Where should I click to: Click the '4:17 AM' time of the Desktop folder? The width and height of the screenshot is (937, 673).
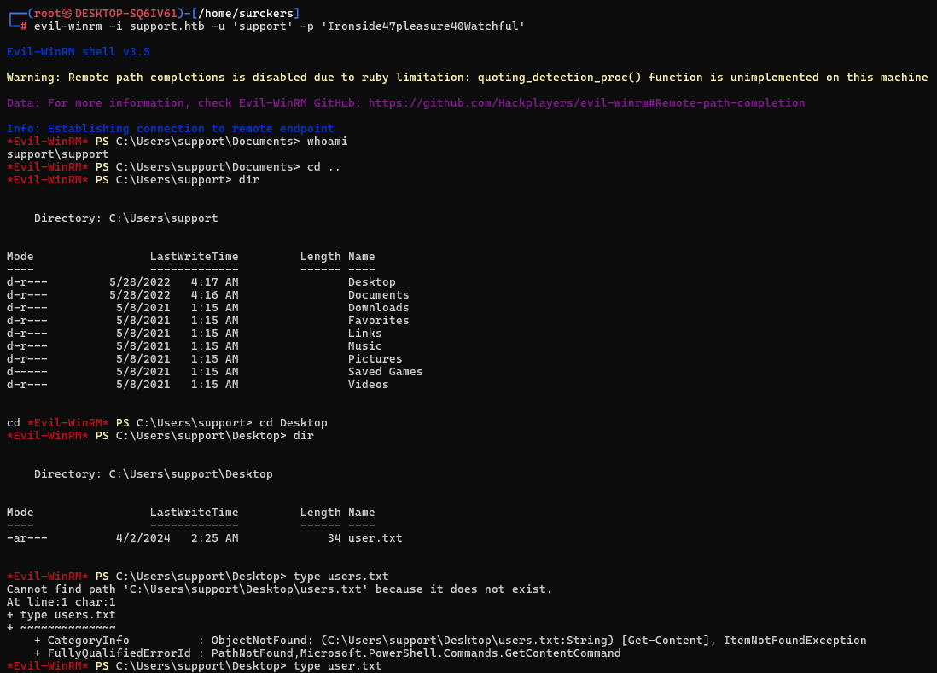coord(214,281)
